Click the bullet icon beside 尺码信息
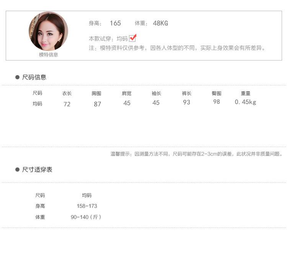Image resolution: width=287 pixels, height=254 pixels. tap(17, 77)
